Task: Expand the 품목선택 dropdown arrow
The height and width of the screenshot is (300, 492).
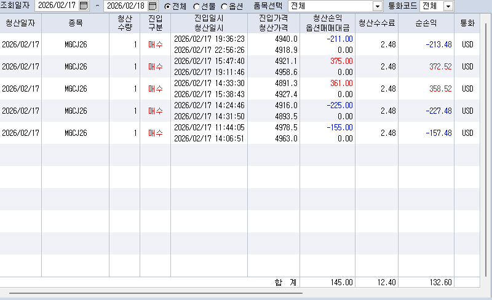Action: point(378,6)
